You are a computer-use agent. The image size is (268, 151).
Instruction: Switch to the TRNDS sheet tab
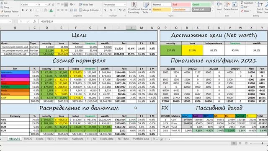click(x=28, y=139)
